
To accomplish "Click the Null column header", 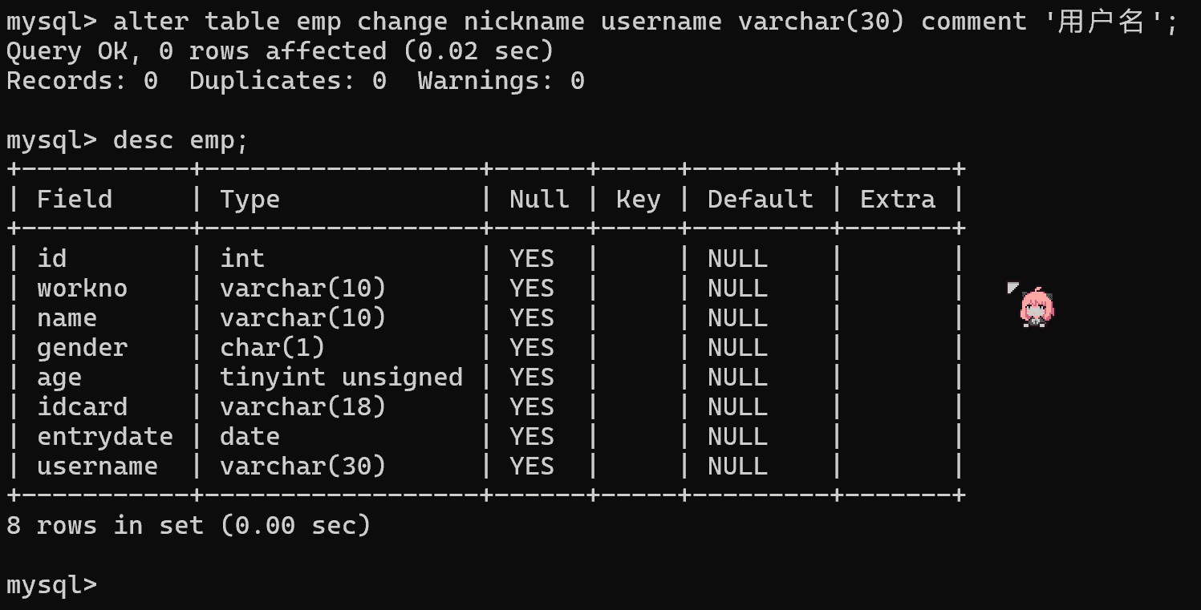I will click(539, 199).
